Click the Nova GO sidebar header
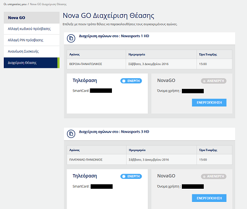This screenshot has height=209, width=247. (32, 17)
